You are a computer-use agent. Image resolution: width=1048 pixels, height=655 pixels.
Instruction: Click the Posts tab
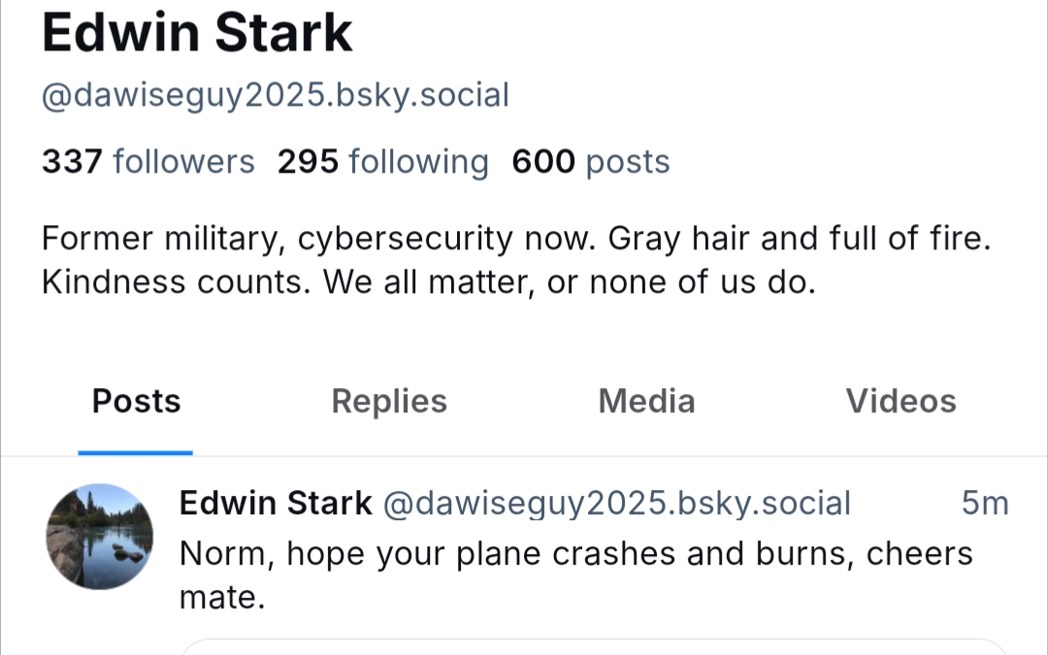point(136,401)
